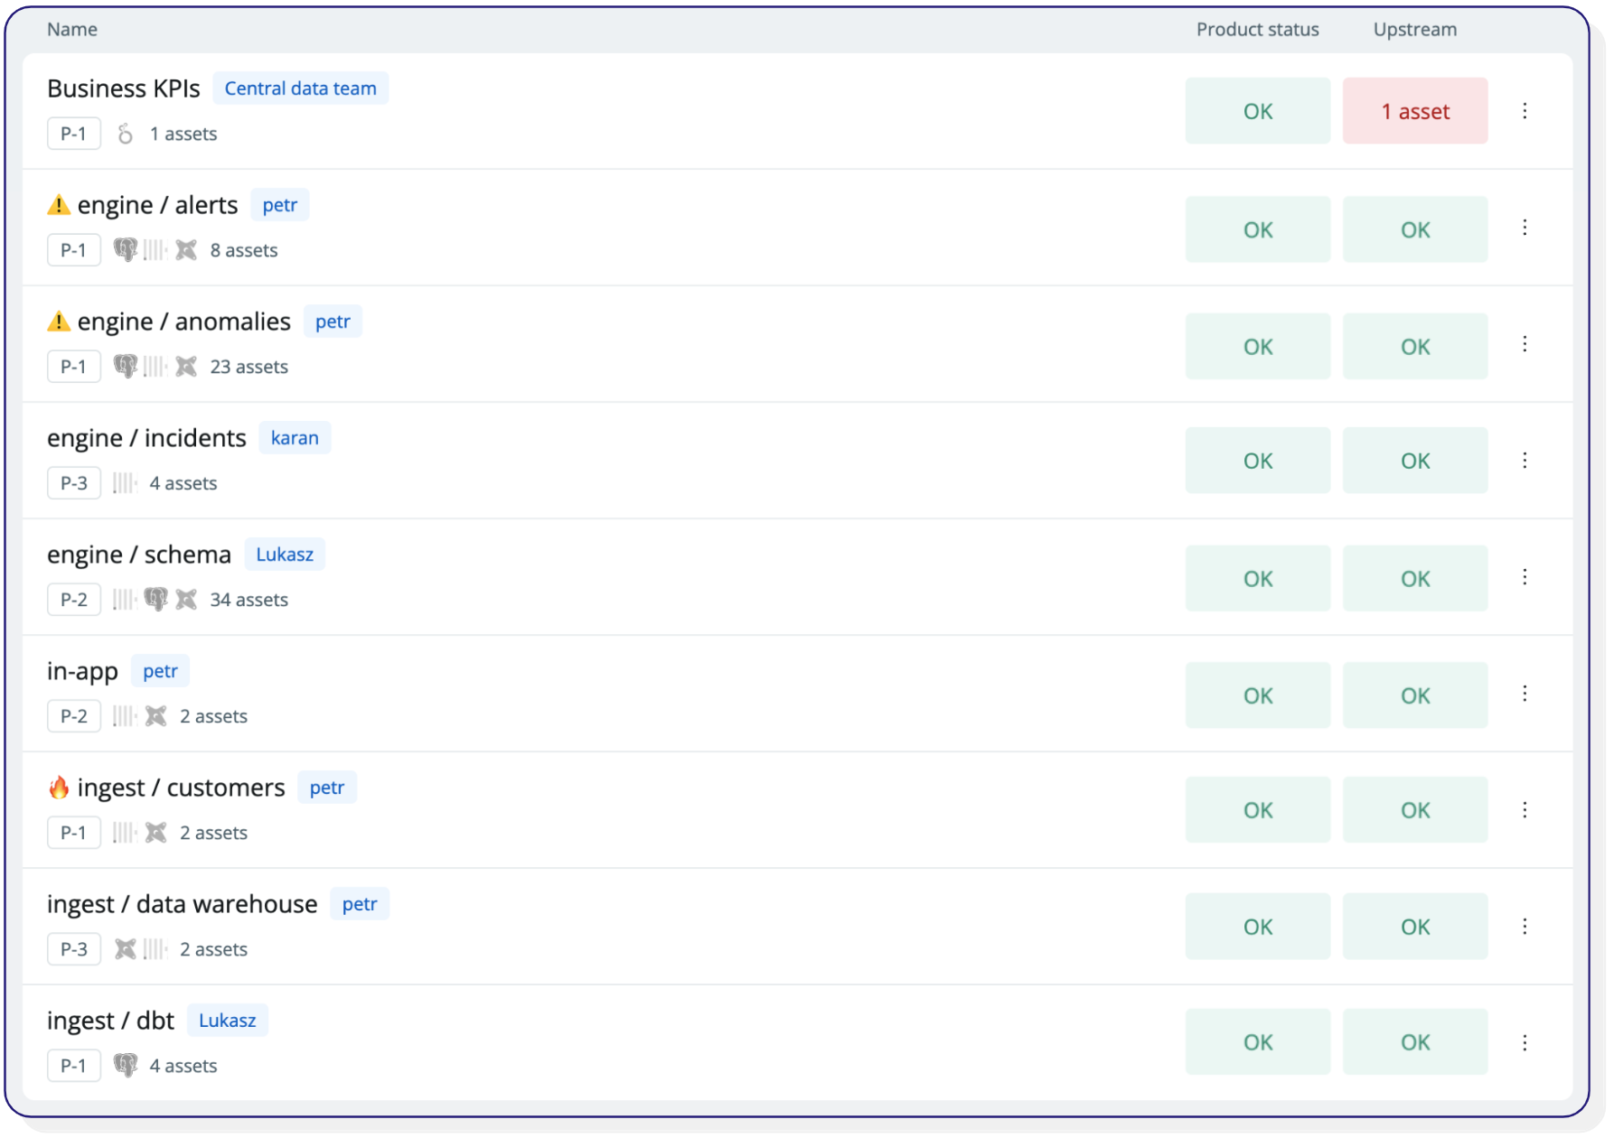Click the 23 assets count

[x=249, y=367]
